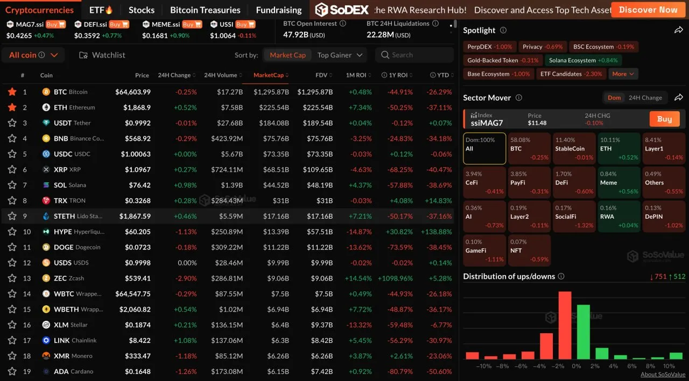The width and height of the screenshot is (689, 381).
Task: Star ZEC Zcash for watchlist
Action: tap(12, 279)
